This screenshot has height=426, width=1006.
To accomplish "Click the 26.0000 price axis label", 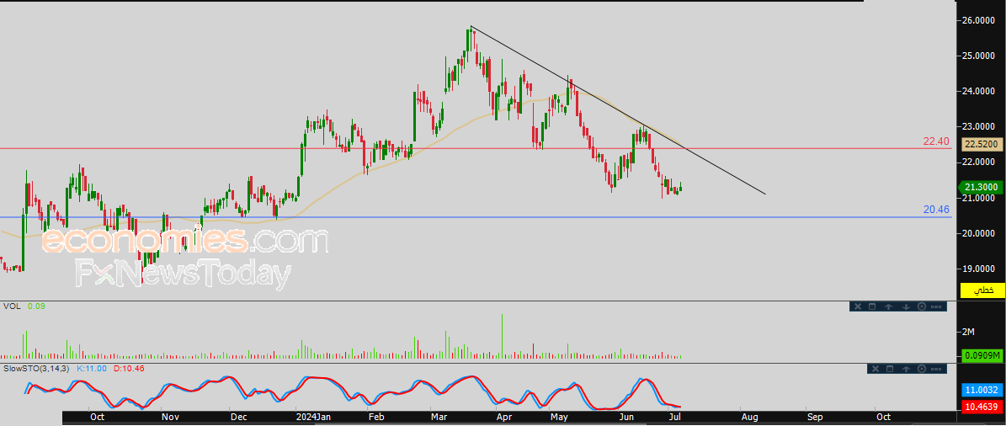I will tap(979, 20).
